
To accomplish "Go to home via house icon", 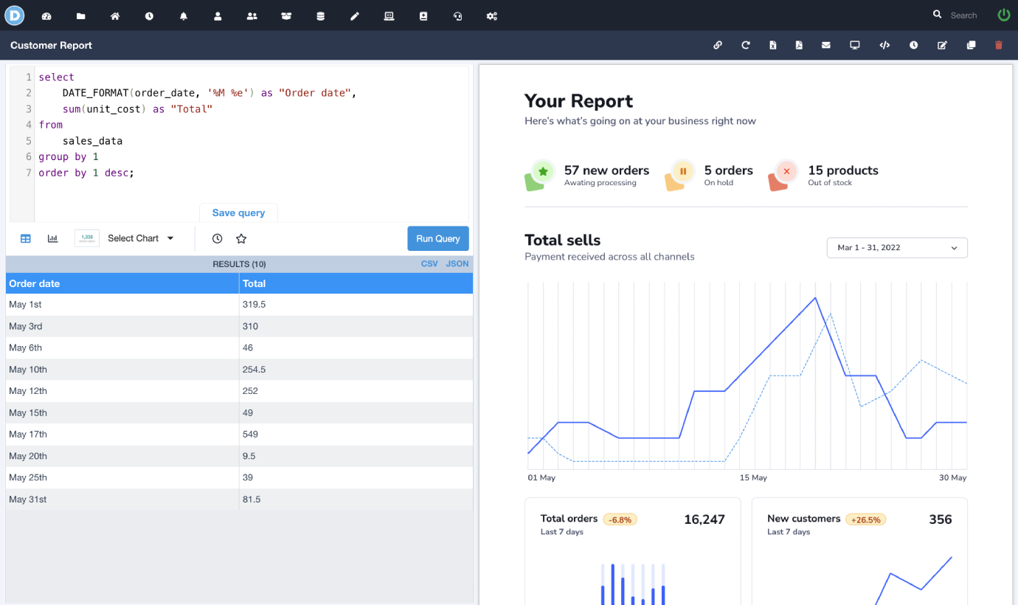I will (115, 15).
